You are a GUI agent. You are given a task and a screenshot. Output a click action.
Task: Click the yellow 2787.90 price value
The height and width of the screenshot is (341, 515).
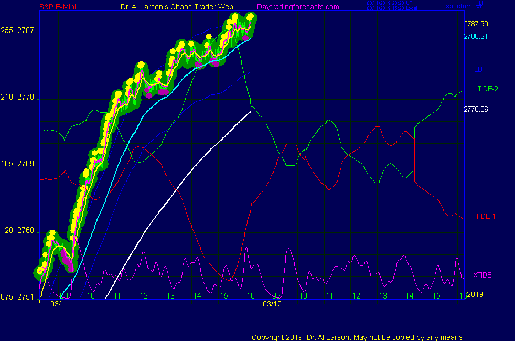476,24
